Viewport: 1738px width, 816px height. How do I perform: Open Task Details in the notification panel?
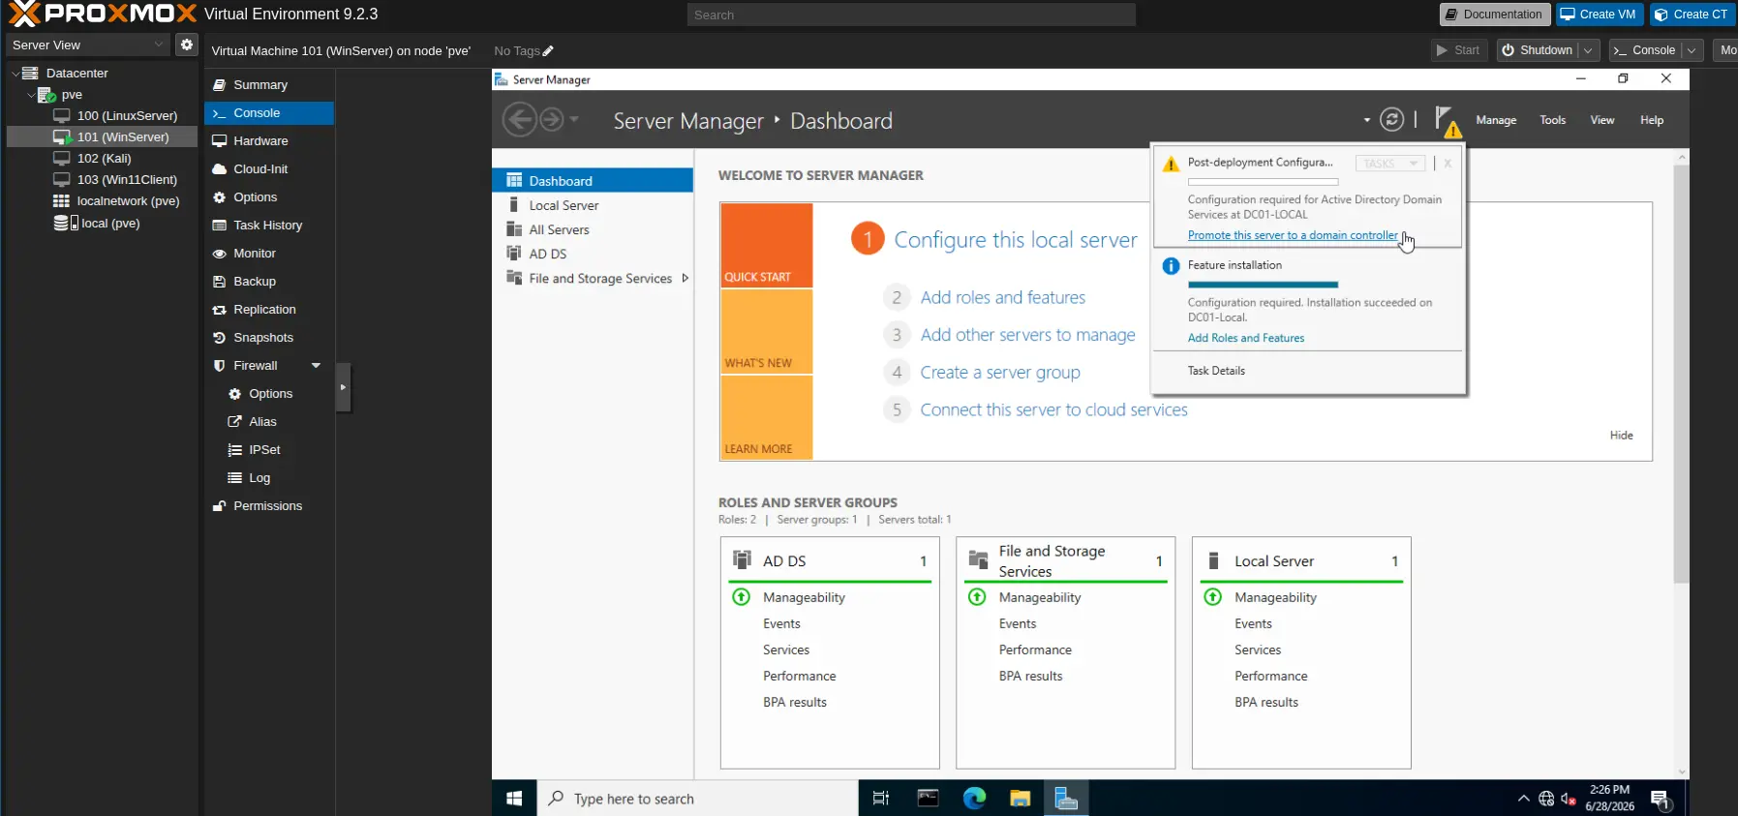click(x=1216, y=371)
